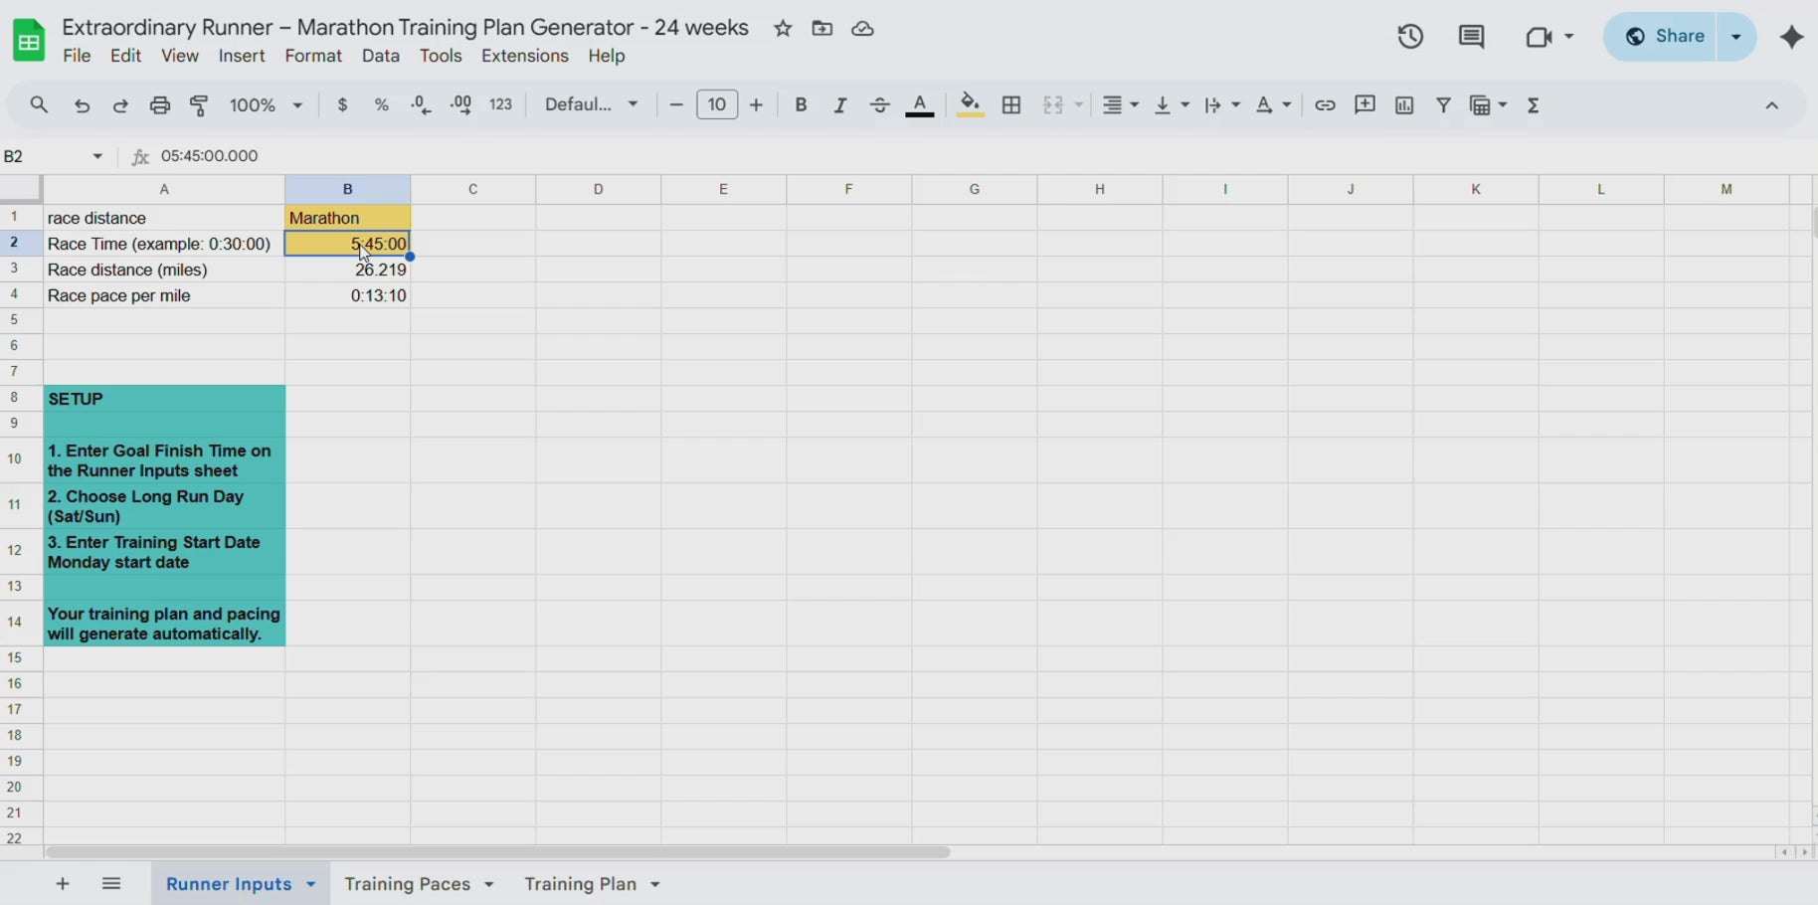This screenshot has height=905, width=1818.
Task: Open the zoom level 100% dropdown
Action: 266,105
